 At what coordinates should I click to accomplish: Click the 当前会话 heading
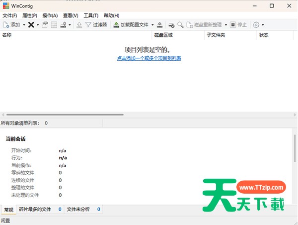coord(15,139)
